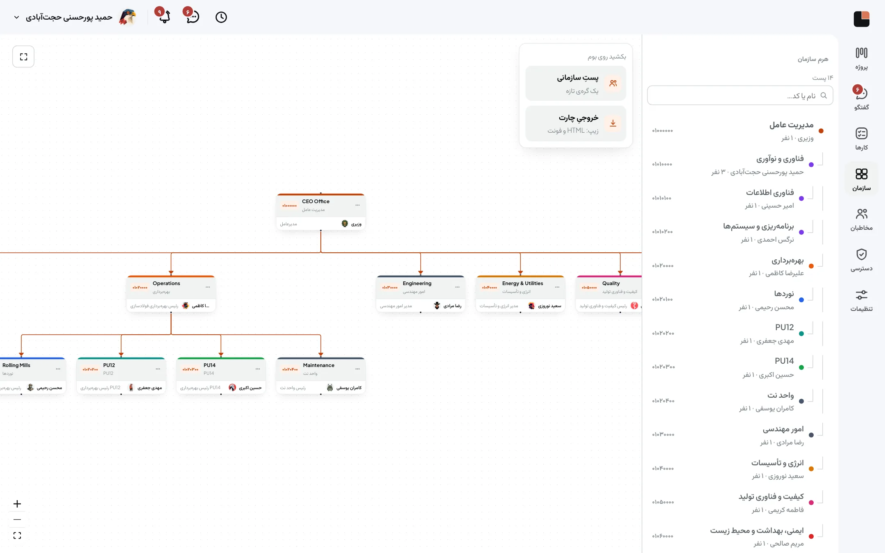Image resolution: width=885 pixels, height=553 pixels.
Task: Select the سازمان organization tab in sidebar
Action: (x=861, y=179)
